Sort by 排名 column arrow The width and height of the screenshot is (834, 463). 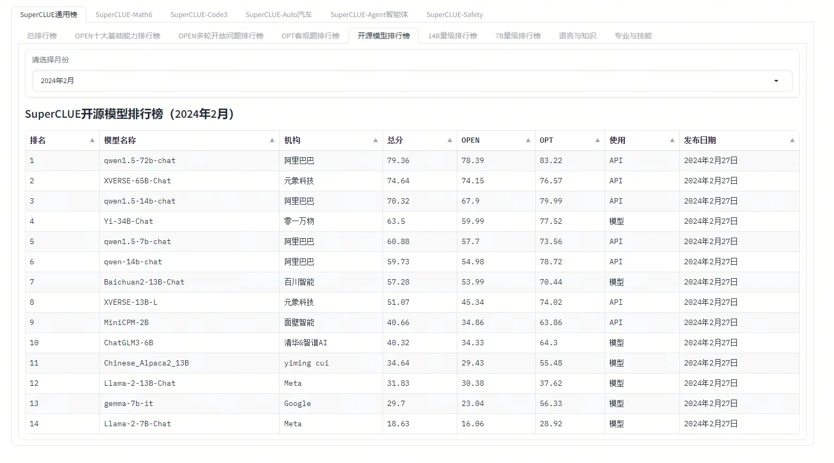click(92, 140)
